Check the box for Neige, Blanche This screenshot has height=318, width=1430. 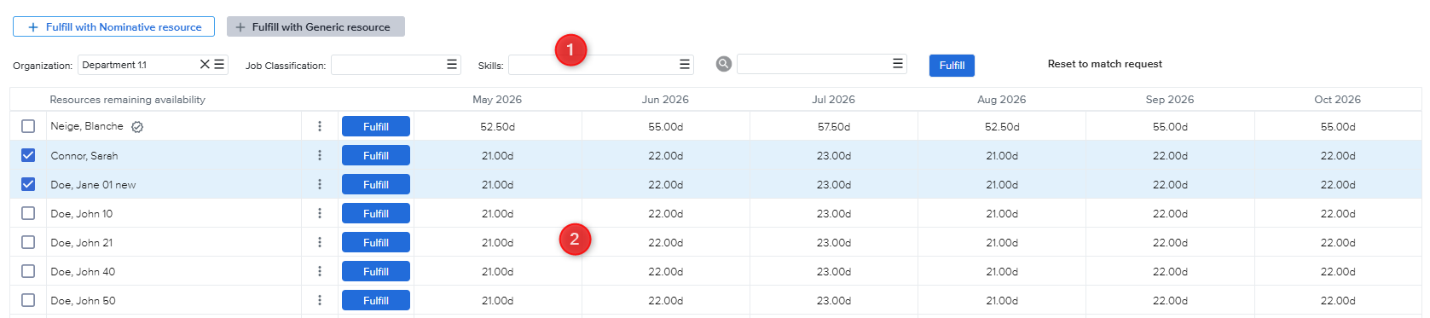[x=28, y=126]
